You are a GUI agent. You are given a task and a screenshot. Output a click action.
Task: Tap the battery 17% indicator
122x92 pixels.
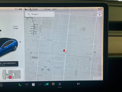tap(18, 9)
